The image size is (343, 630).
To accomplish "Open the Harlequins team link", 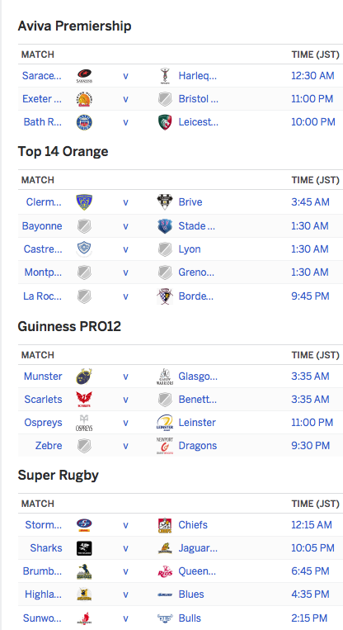I will pyautogui.click(x=197, y=75).
